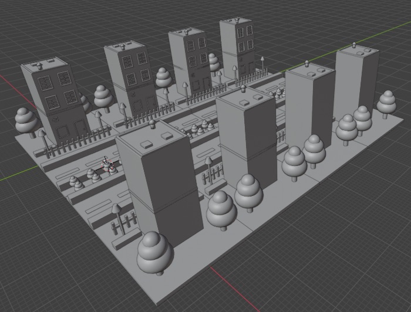Click the upper-left window of the leftmost building
411x312 pixels.
pos(44,83)
